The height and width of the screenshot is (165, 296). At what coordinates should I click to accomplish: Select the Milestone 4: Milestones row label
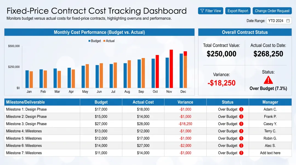24,131
